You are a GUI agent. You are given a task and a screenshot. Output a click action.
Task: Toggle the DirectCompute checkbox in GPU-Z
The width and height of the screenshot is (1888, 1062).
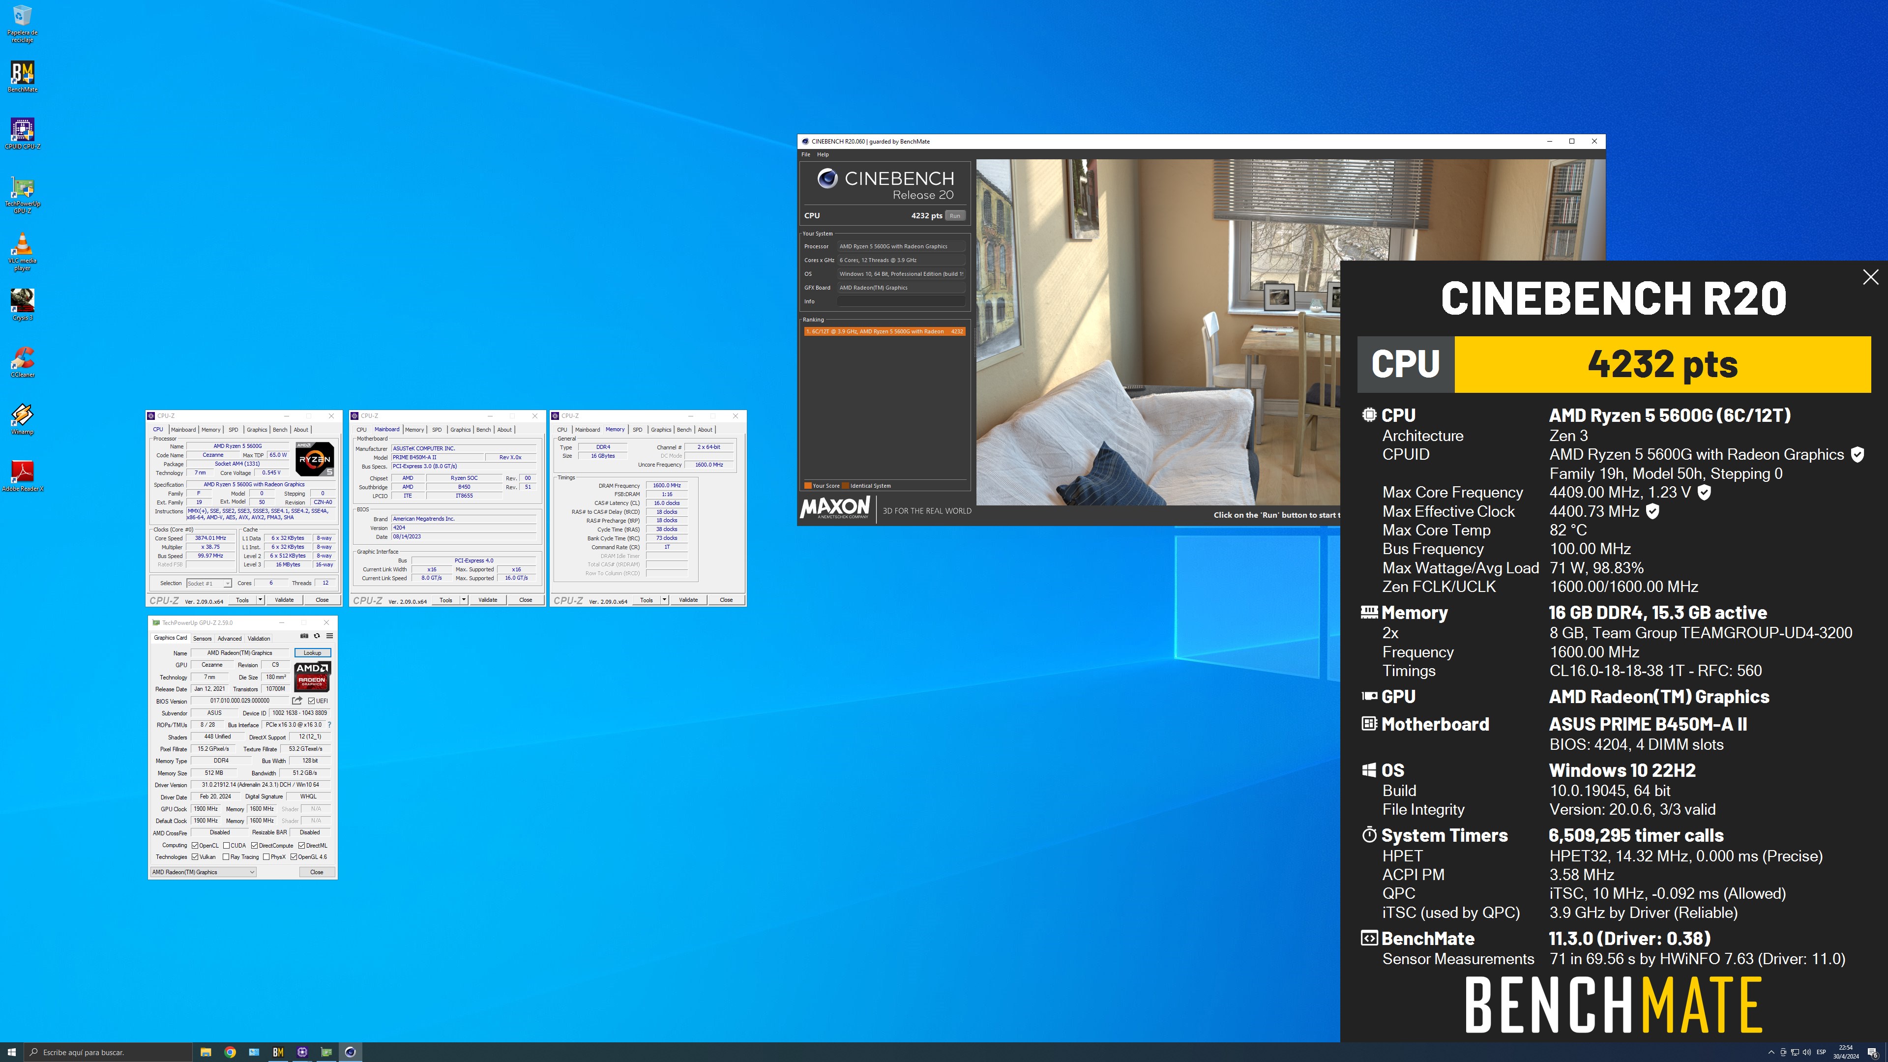(254, 845)
